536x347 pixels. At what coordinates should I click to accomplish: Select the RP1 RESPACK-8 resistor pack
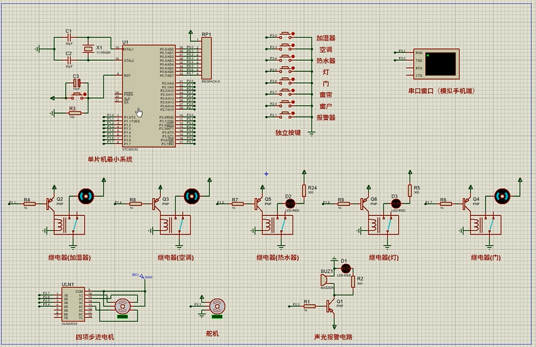pos(206,57)
